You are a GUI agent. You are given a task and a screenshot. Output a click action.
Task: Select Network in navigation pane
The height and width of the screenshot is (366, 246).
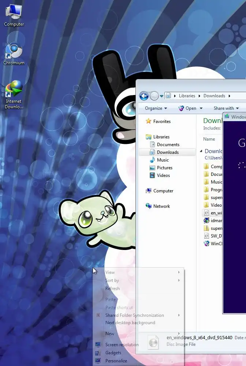click(x=161, y=206)
